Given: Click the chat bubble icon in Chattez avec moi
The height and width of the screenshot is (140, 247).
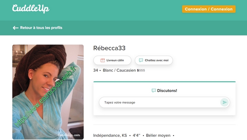Looking at the screenshot, I should (141, 60).
